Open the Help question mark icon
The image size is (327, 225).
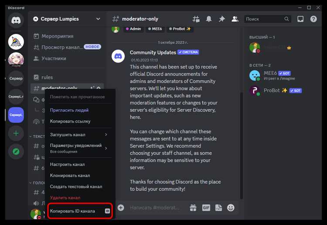[313, 19]
